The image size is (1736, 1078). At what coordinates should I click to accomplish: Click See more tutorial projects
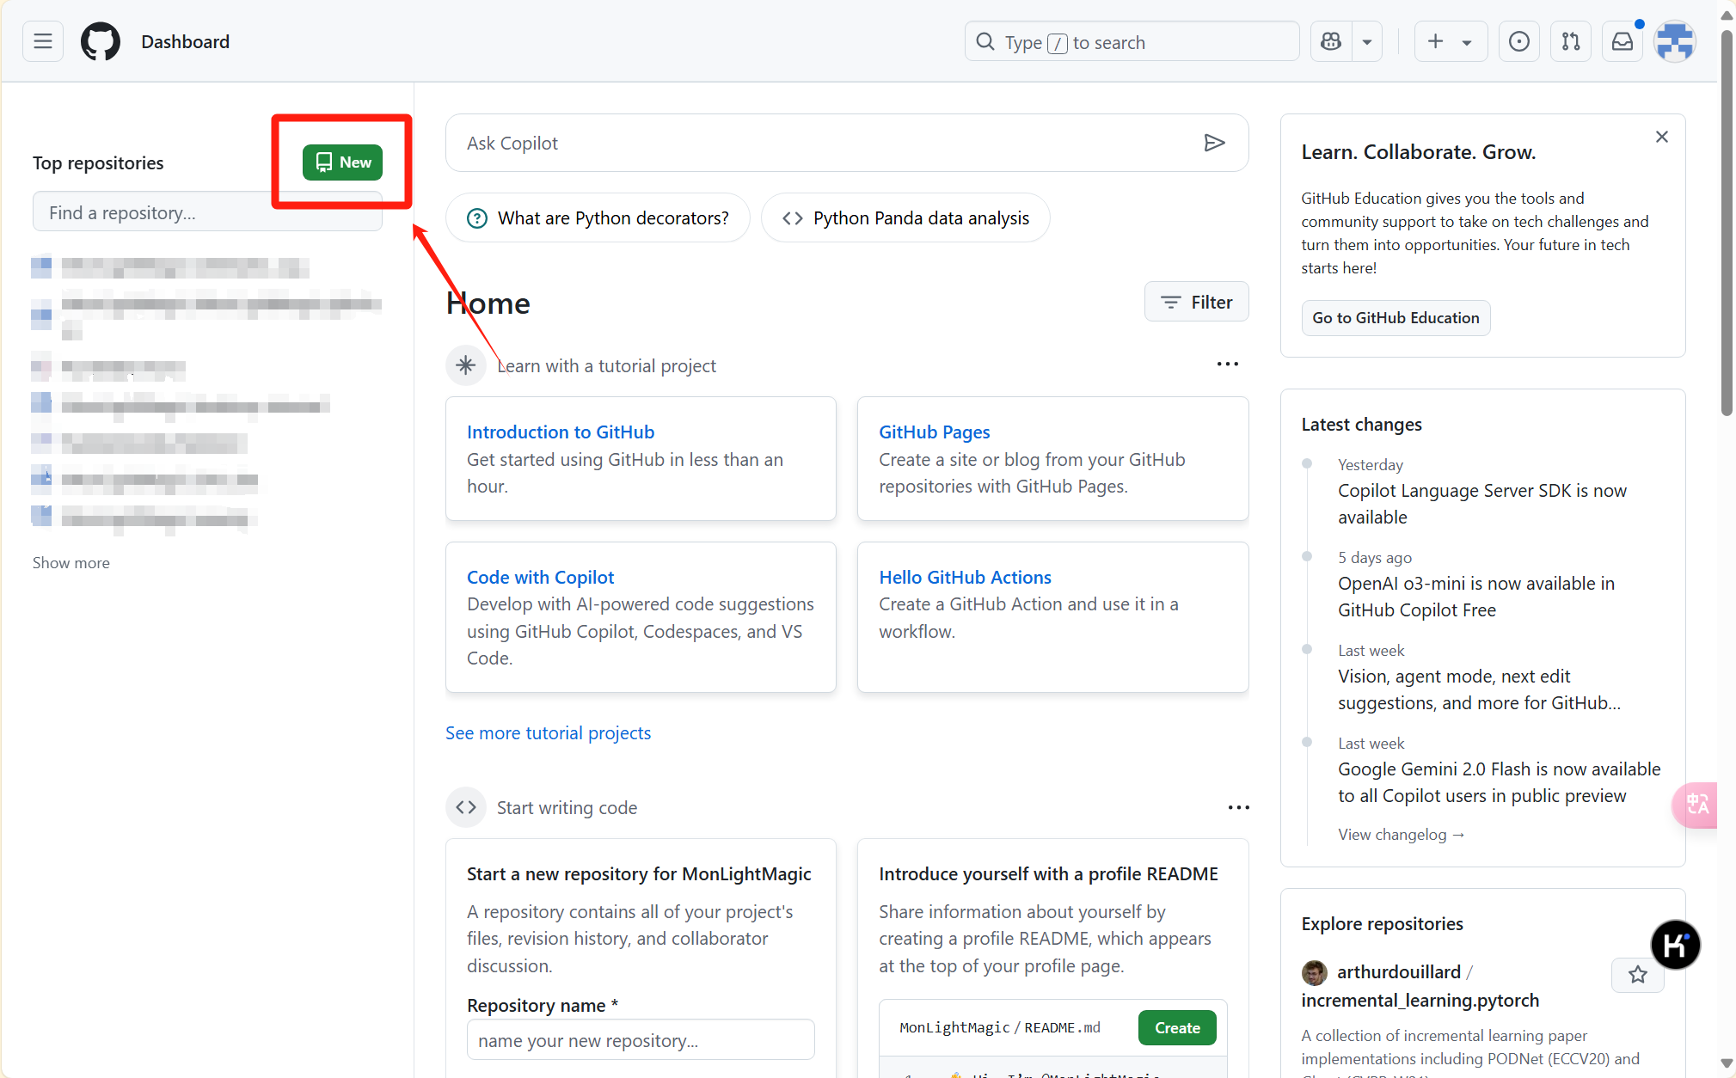point(548,732)
